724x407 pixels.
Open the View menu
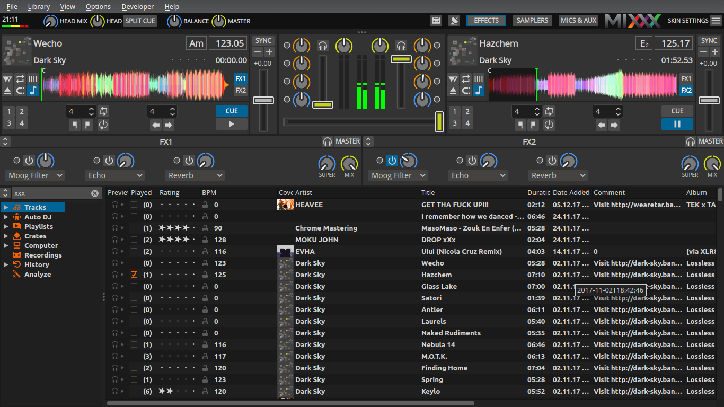(x=67, y=6)
